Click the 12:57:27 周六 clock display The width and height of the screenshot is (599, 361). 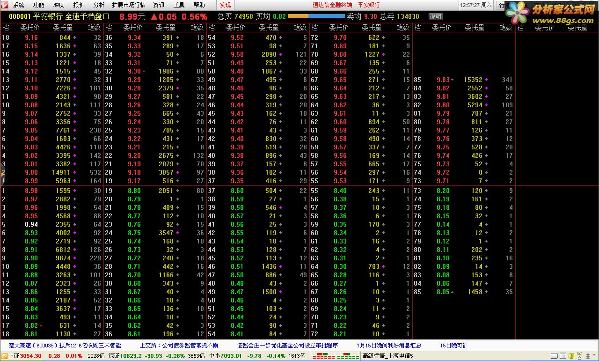[475, 5]
